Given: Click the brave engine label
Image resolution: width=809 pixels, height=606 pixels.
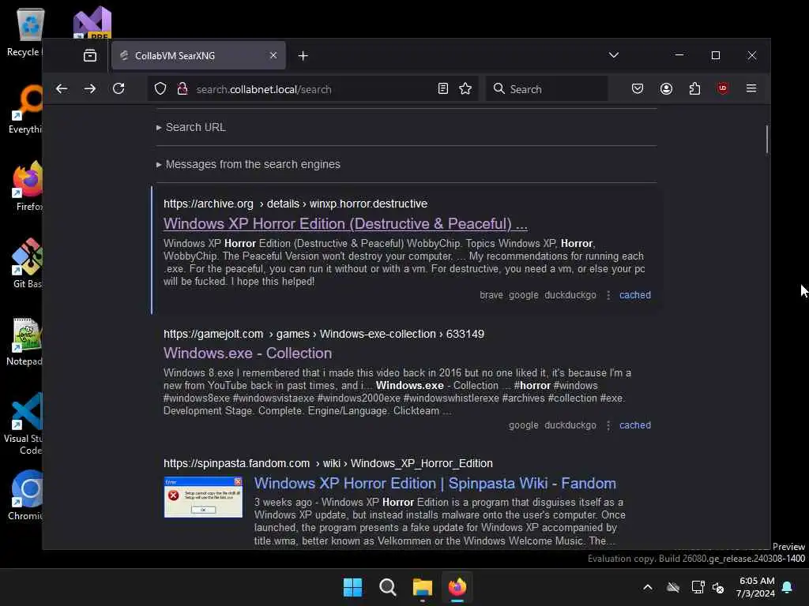Looking at the screenshot, I should 491,295.
